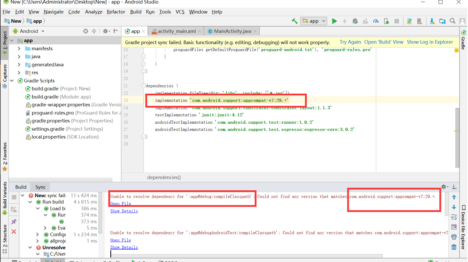Click the Build panel gear settings icon
This screenshot has height=262, width=468.
[444, 187]
